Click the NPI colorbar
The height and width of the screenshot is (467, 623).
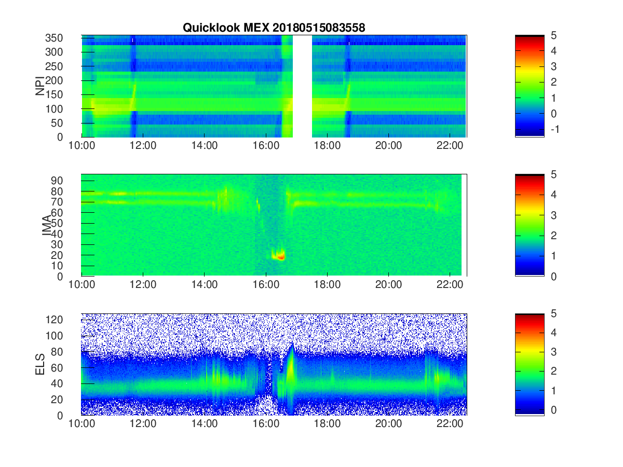point(530,86)
